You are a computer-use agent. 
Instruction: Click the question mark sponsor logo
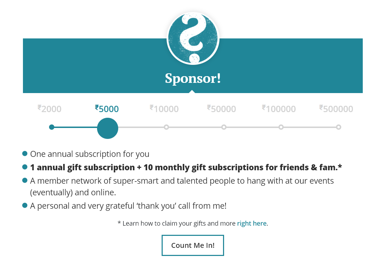point(193,38)
